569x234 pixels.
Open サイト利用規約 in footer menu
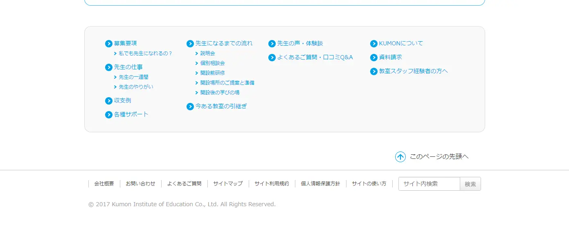[x=272, y=184]
